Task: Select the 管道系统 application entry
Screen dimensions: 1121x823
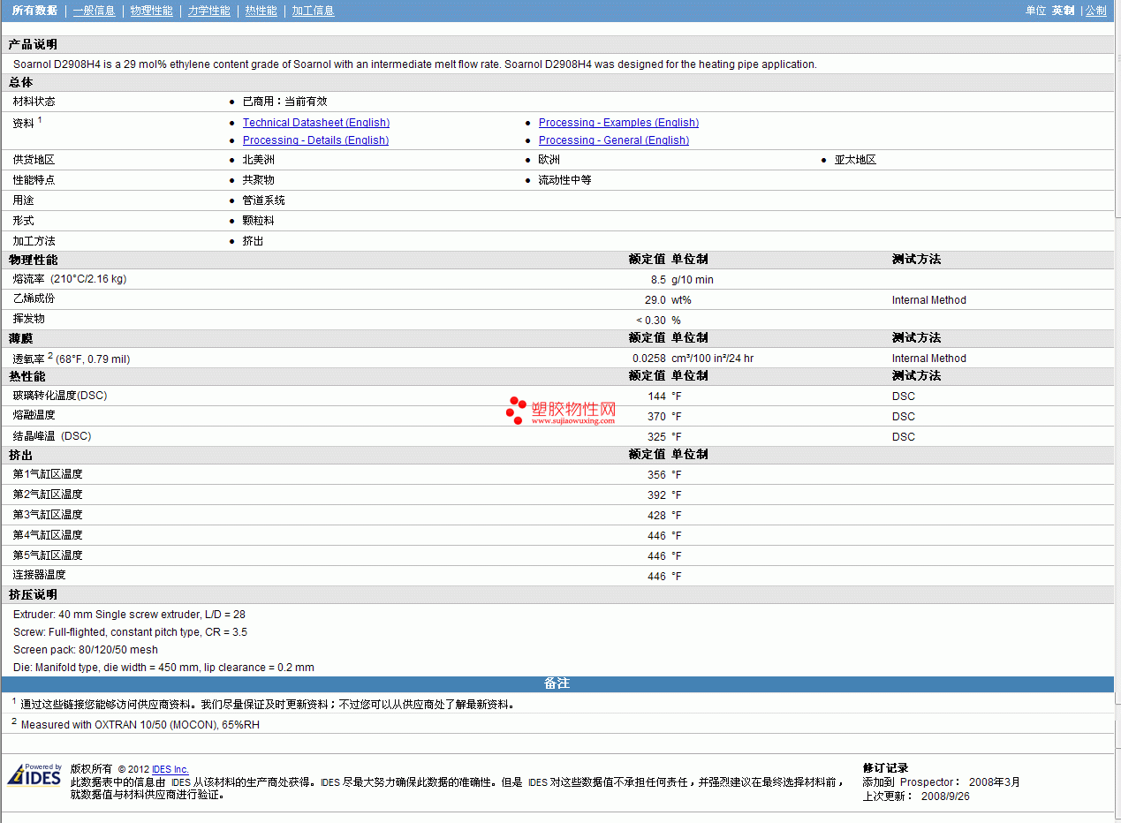Action: (x=264, y=200)
